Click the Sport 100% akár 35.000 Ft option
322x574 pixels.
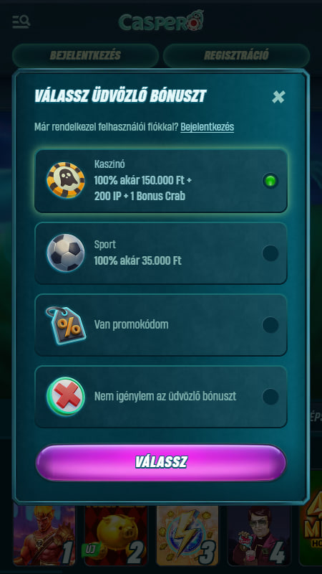[161, 253]
